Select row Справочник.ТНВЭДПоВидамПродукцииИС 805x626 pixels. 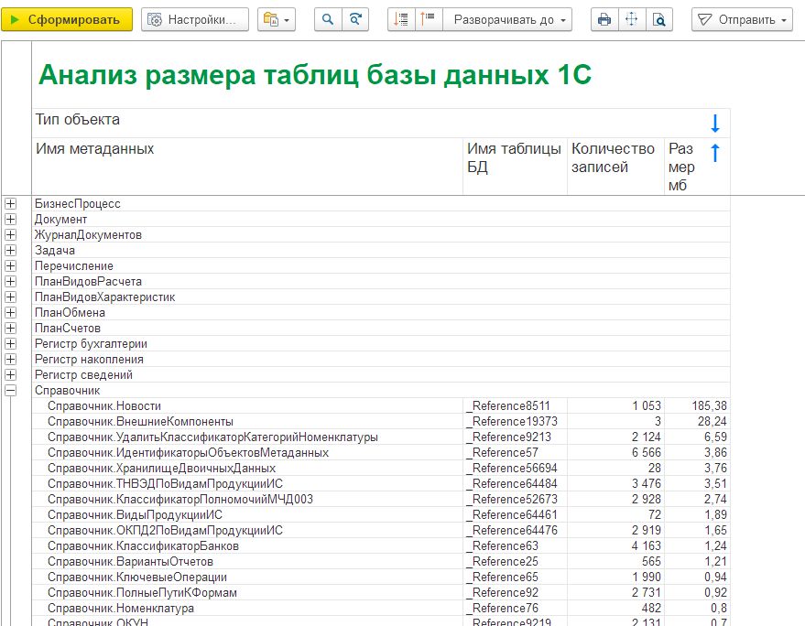[x=381, y=484]
